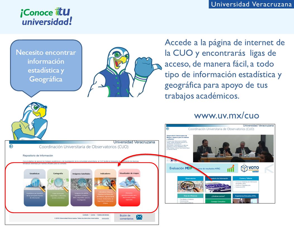Click the Consejo Consultivo button
This screenshot has width=294, height=227.
point(218,201)
